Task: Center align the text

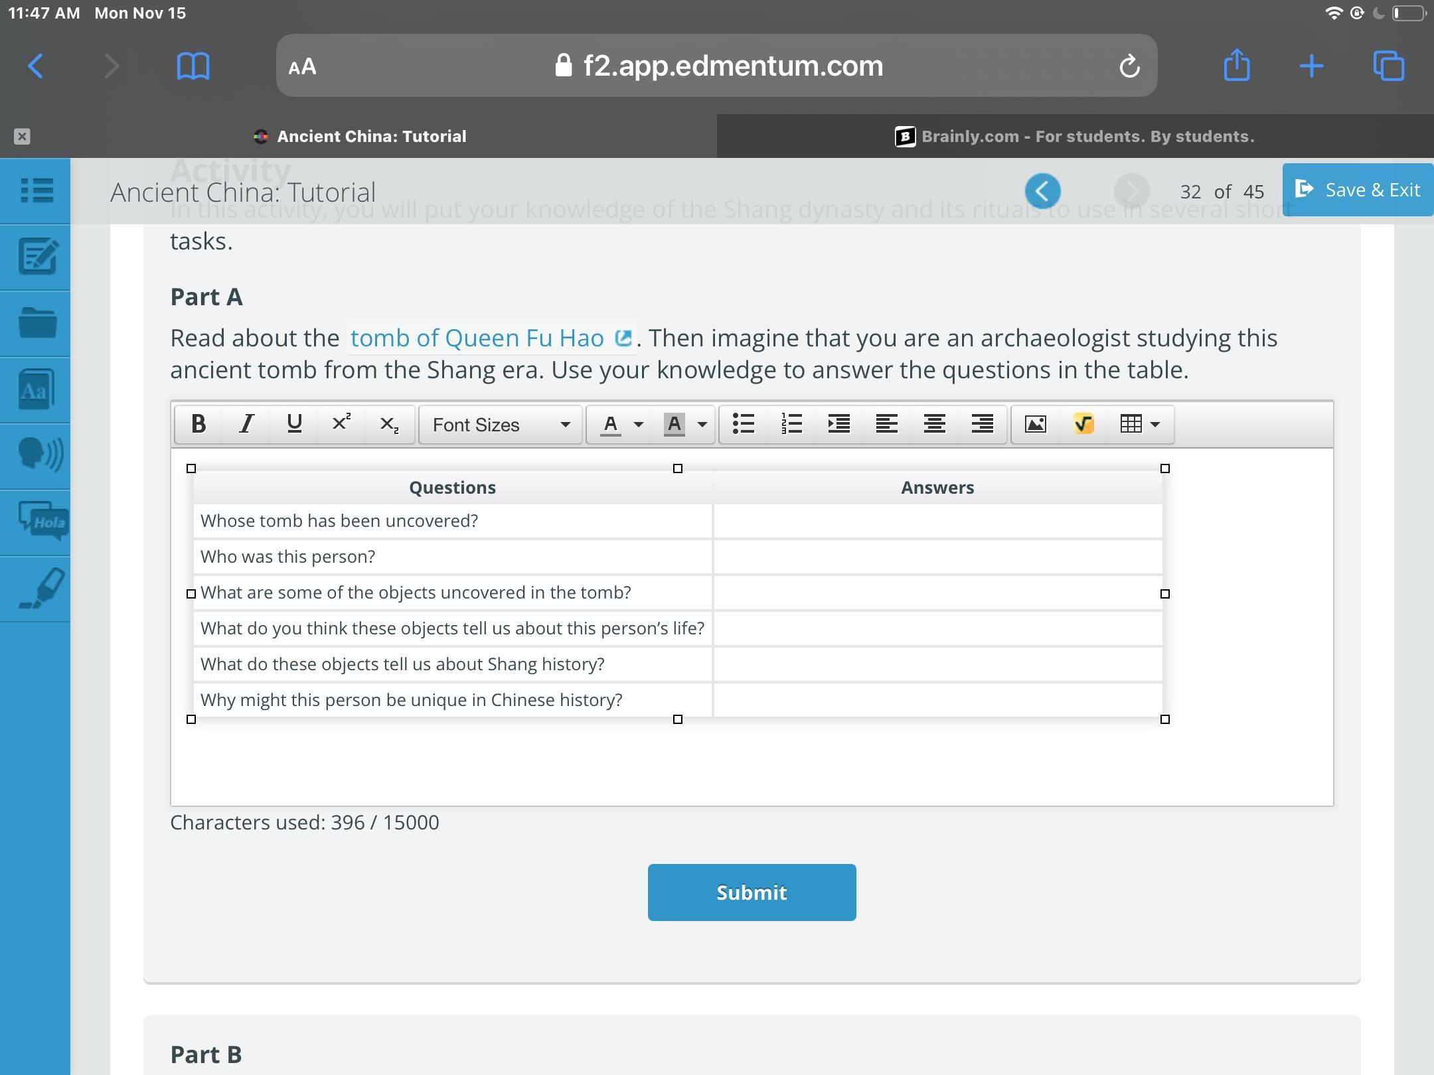Action: point(934,424)
